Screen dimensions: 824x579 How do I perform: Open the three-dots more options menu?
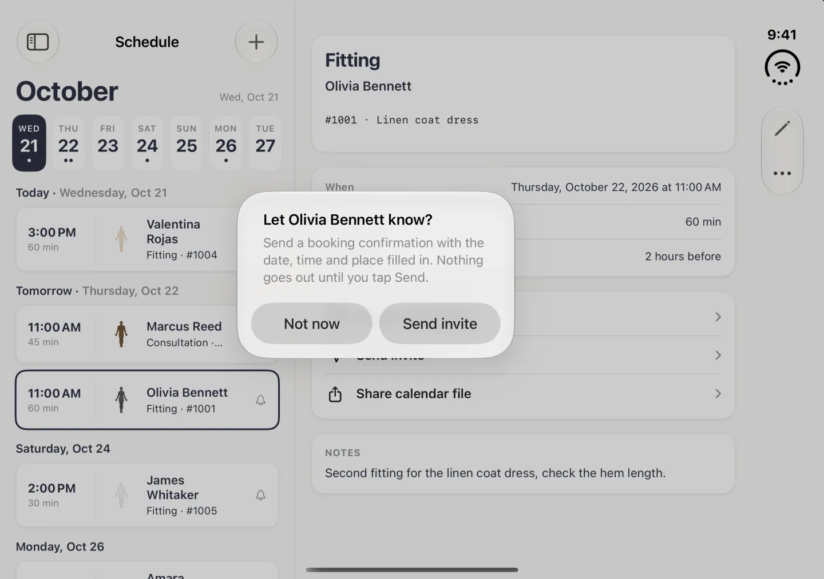pyautogui.click(x=782, y=173)
